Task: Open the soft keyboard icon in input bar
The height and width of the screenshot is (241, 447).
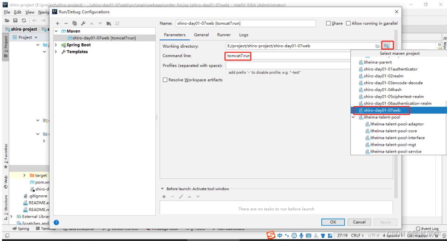Action: [x=309, y=235]
